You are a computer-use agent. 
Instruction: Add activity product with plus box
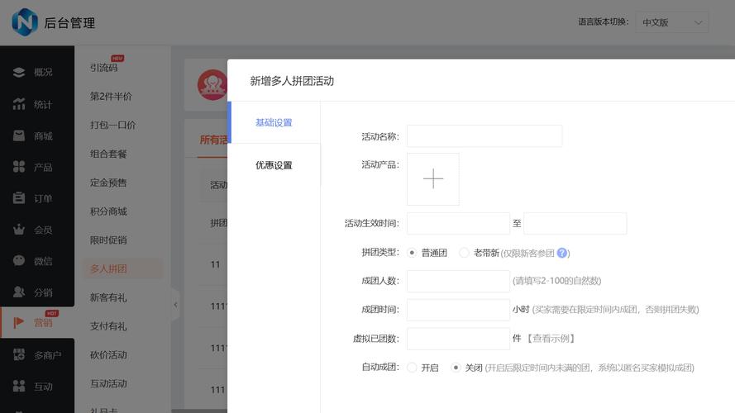click(x=433, y=179)
